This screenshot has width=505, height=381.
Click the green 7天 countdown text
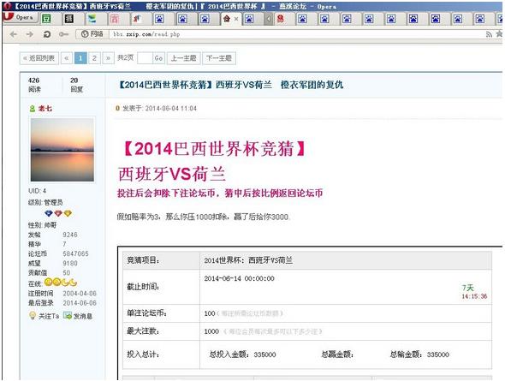pyautogui.click(x=467, y=288)
